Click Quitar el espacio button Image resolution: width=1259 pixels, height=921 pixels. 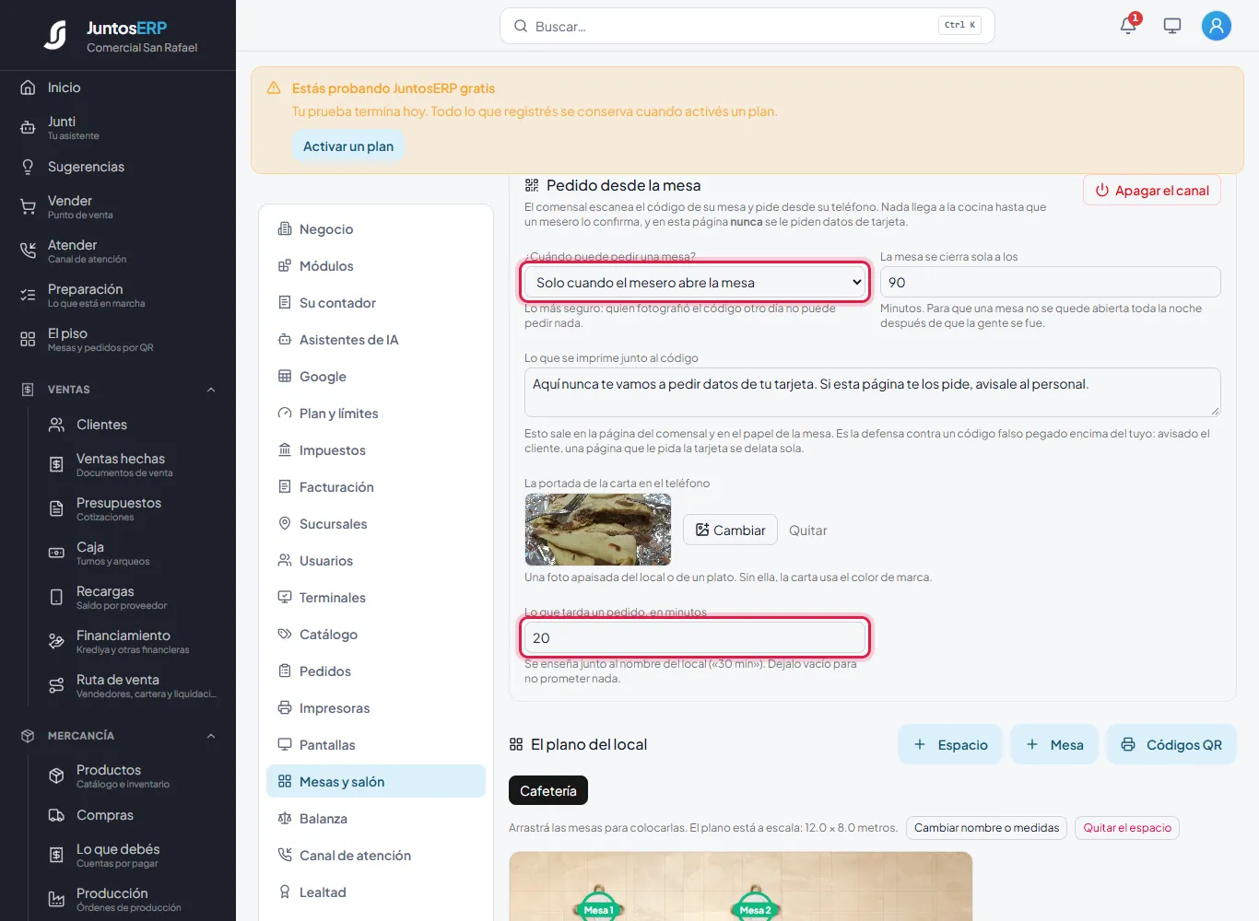[x=1127, y=828]
